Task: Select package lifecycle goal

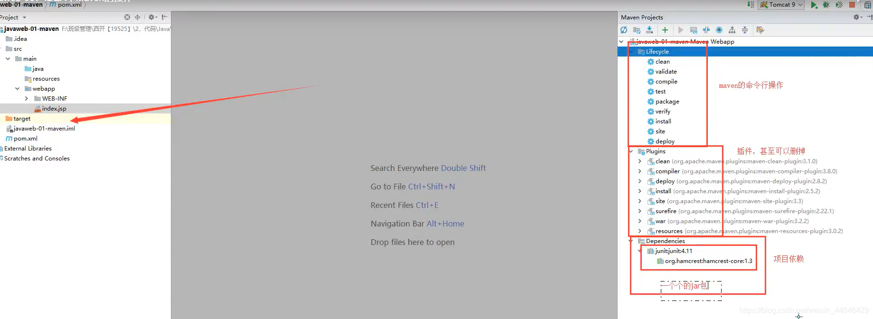Action: [x=663, y=102]
